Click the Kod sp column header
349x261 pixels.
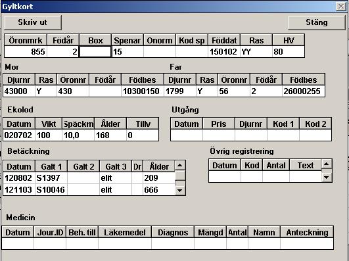(x=192, y=40)
